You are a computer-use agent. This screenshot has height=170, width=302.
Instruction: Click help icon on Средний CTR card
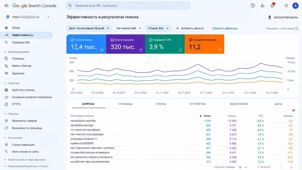point(180,50)
